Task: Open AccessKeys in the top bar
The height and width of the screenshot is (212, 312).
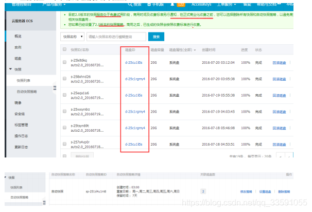Action: point(201,5)
